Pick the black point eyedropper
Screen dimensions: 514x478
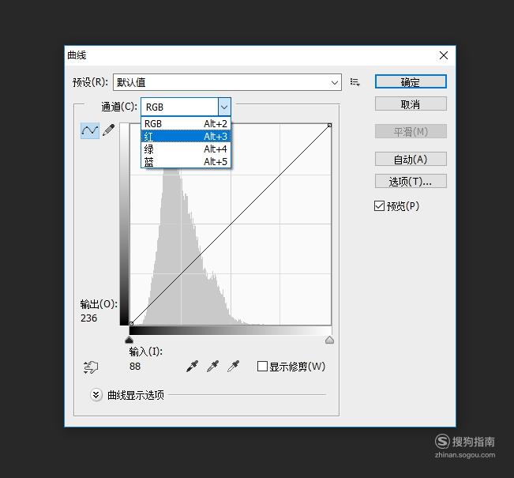tap(192, 366)
